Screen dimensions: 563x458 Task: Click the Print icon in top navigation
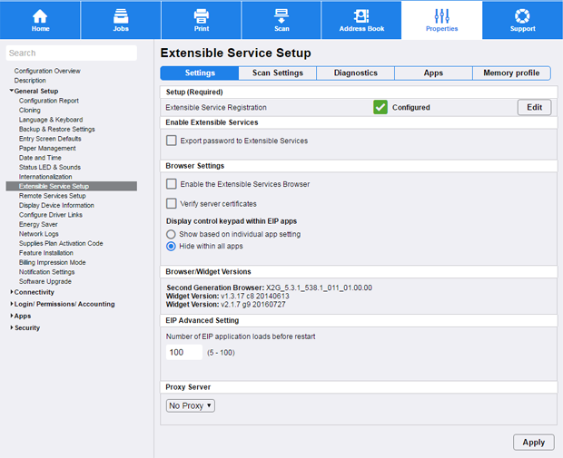(202, 15)
